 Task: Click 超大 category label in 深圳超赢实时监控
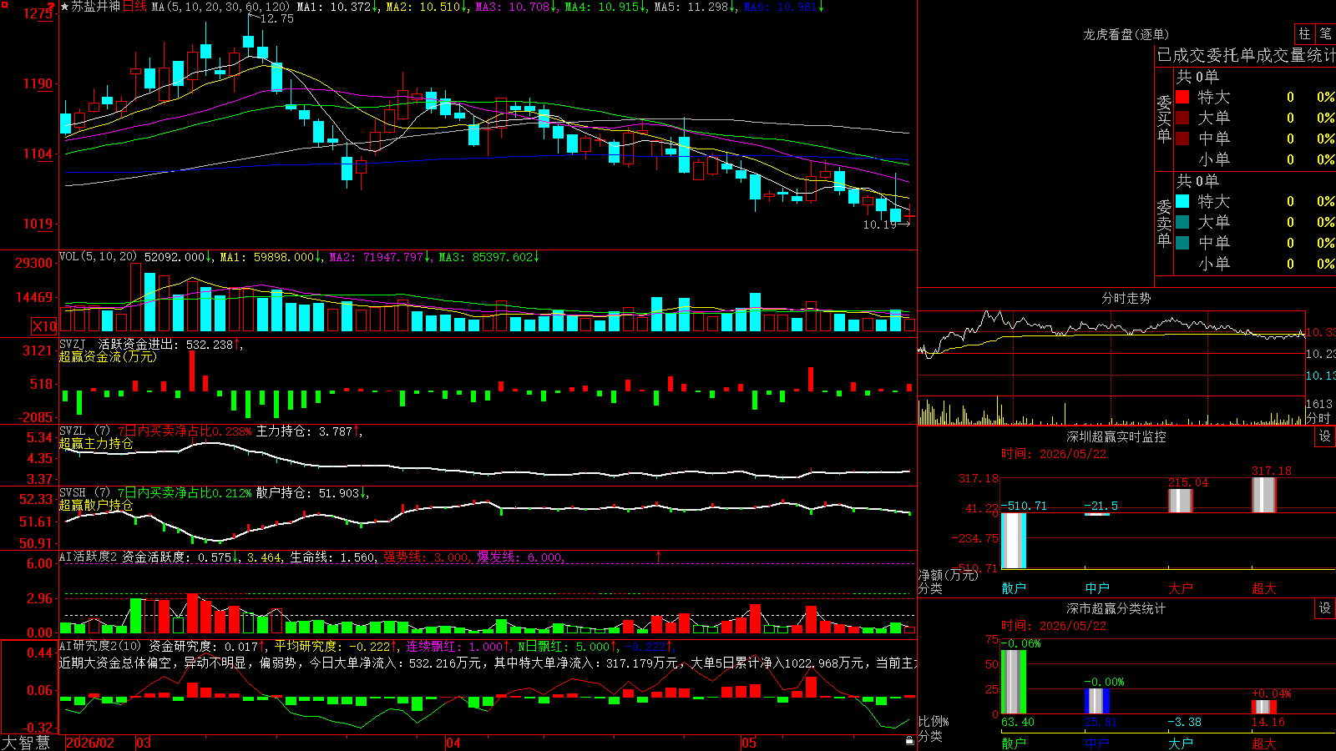[1264, 588]
